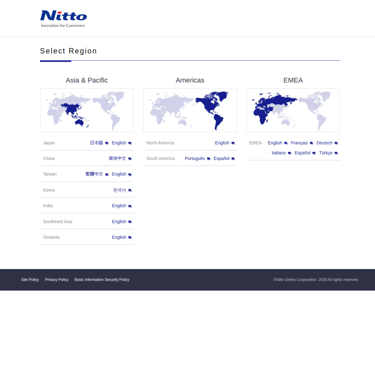The height and width of the screenshot is (375, 375).
Task: Open Oceania site in English
Action: pyautogui.click(x=119, y=237)
